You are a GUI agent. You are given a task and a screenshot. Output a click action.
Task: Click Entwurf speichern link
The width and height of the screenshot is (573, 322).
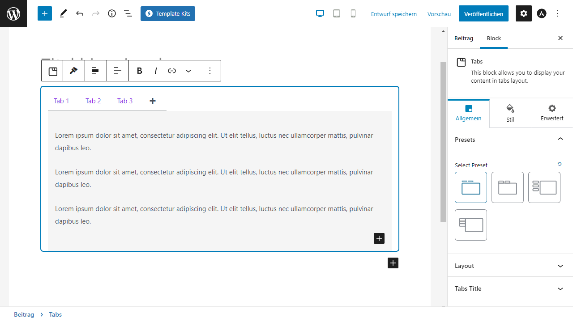point(393,14)
